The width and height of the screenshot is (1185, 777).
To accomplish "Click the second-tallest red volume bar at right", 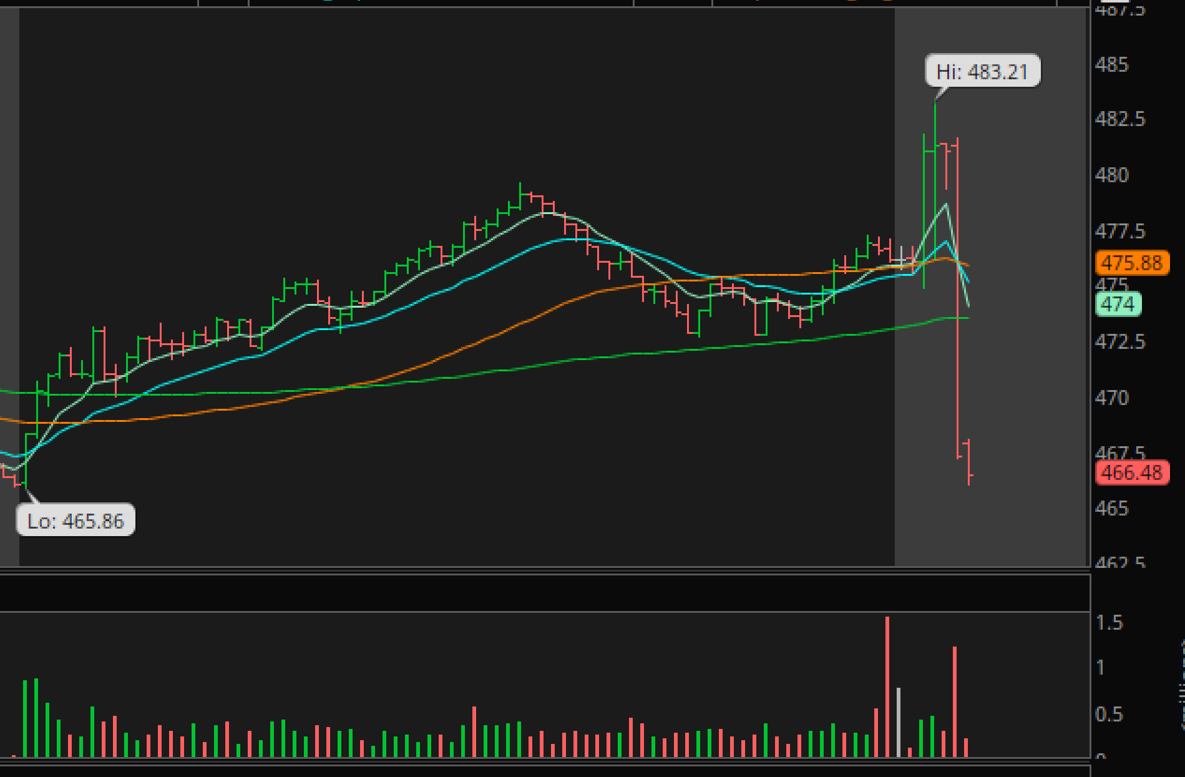I will [955, 702].
